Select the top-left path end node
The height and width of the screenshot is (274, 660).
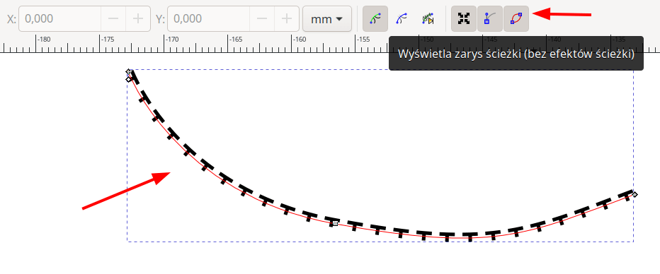coord(129,72)
